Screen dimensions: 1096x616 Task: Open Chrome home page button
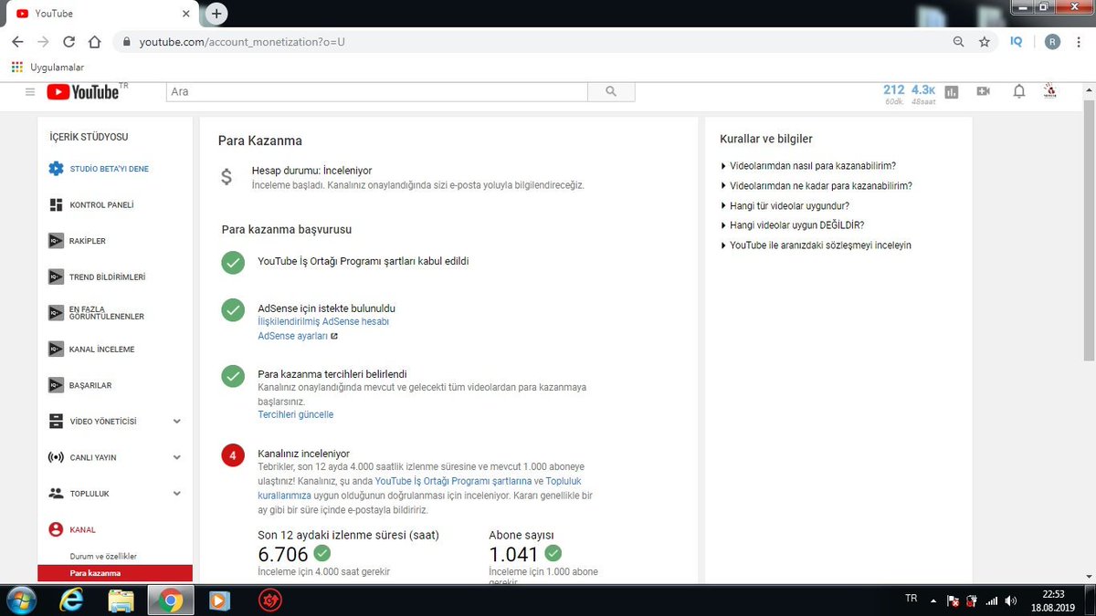pos(94,42)
